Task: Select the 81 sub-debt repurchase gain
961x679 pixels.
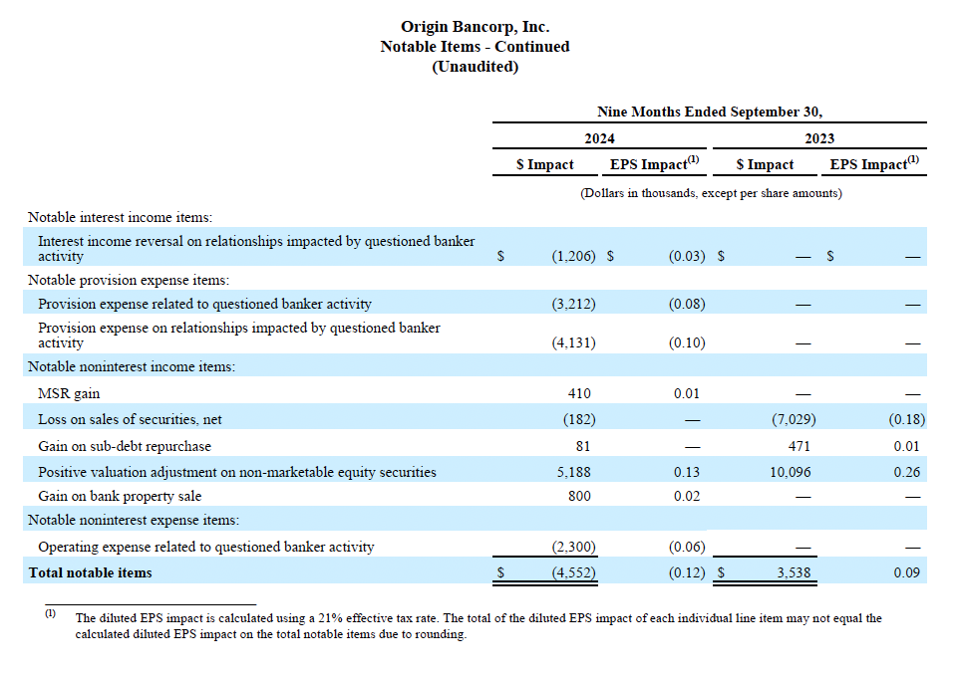Action: (583, 446)
